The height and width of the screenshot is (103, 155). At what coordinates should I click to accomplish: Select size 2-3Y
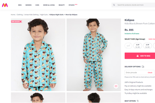click(148, 46)
